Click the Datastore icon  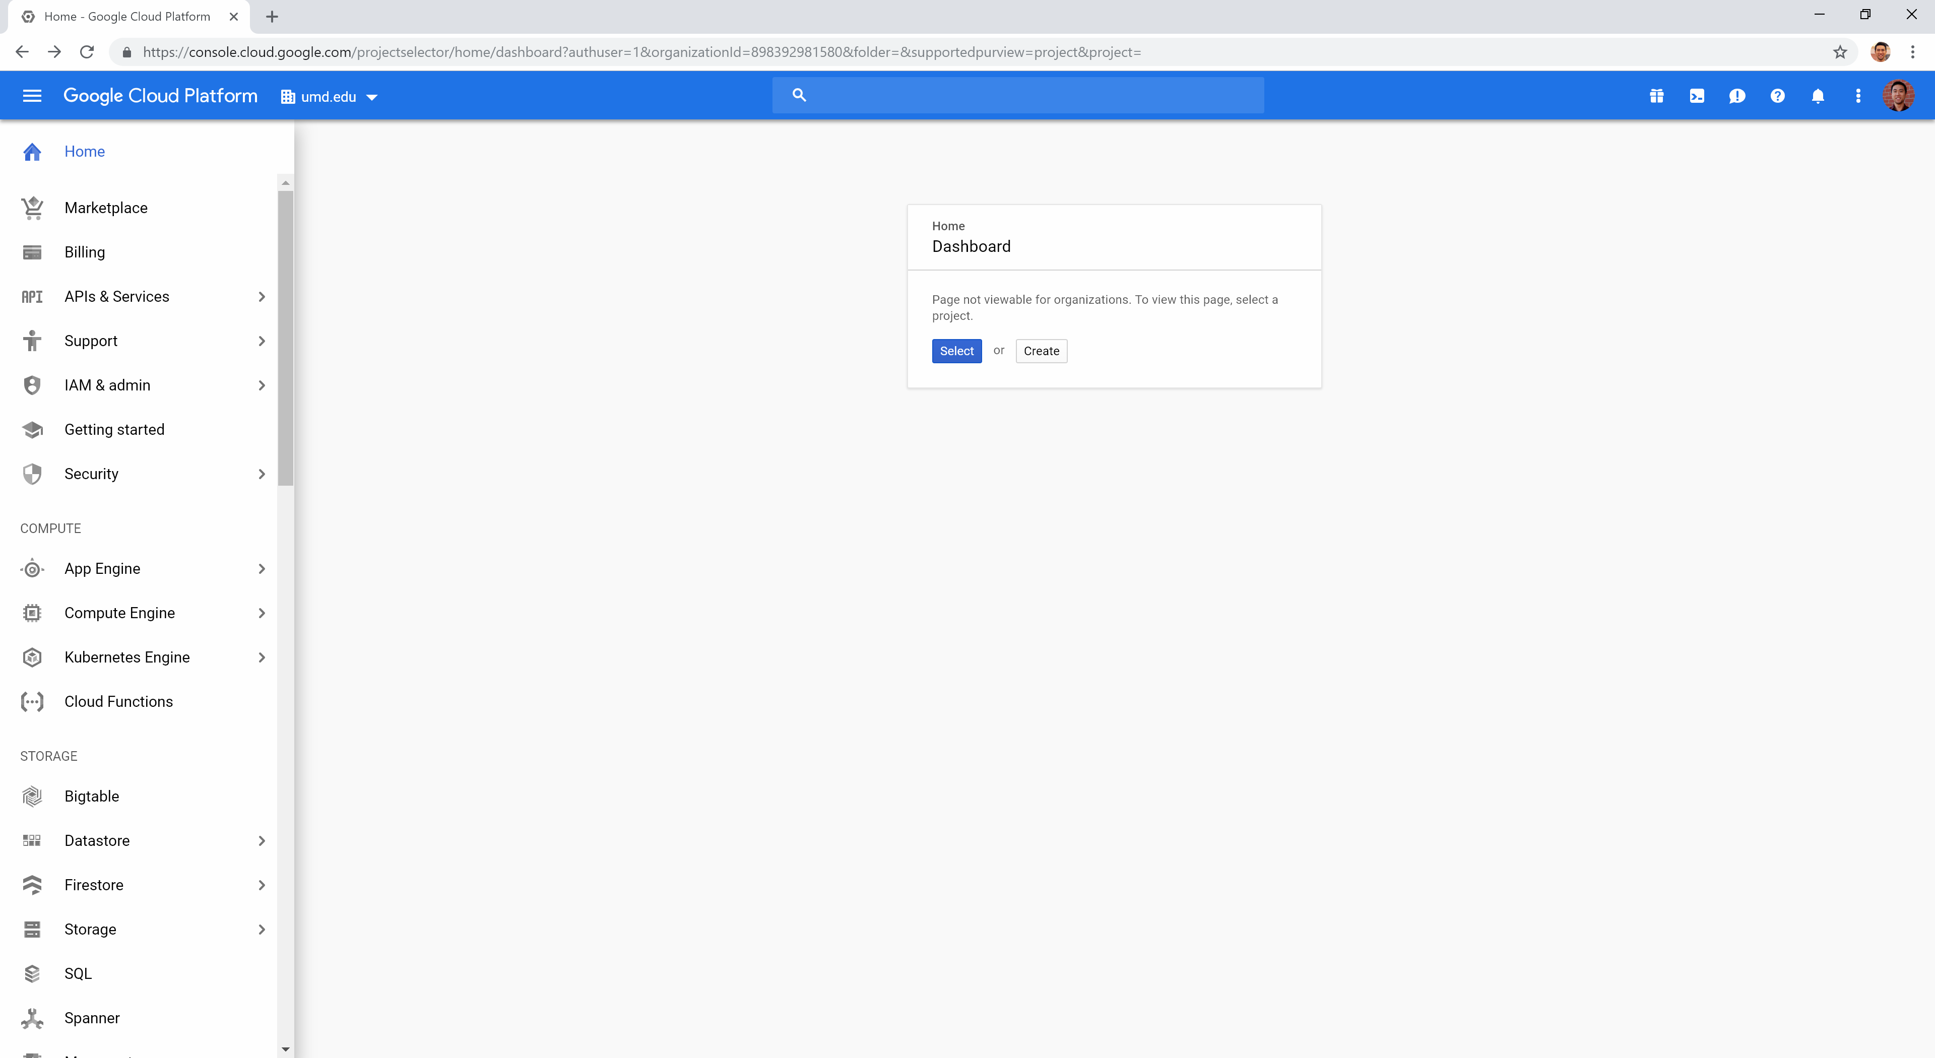click(x=32, y=840)
